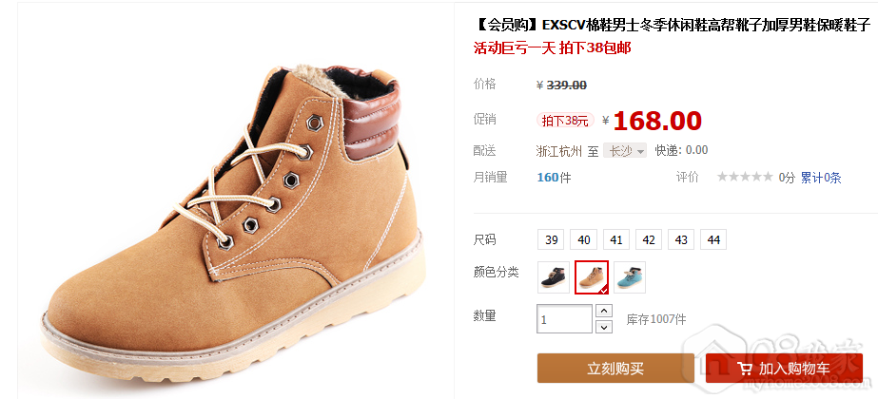Select the blue boot color thumbnail
This screenshot has width=878, height=399.
[x=630, y=277]
